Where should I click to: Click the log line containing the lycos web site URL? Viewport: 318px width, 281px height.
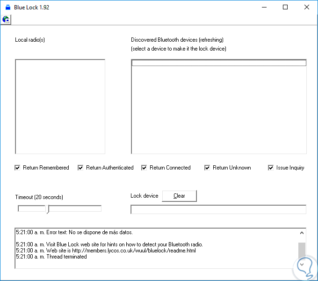click(106, 251)
